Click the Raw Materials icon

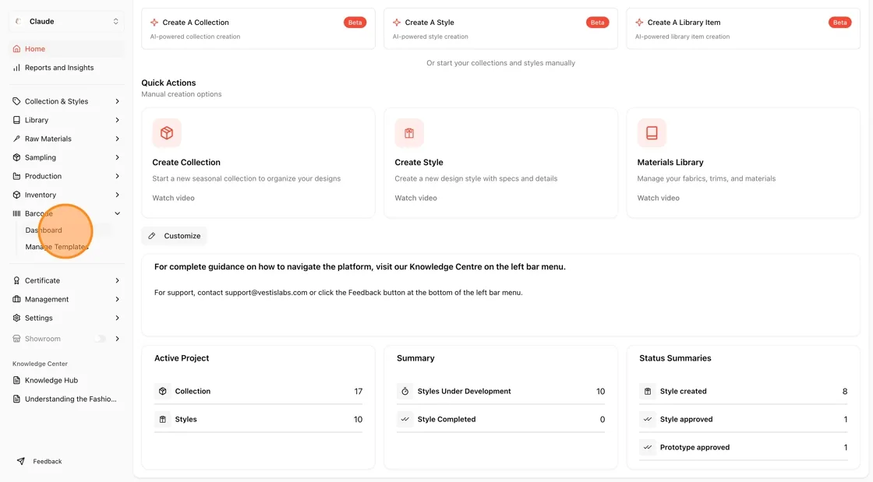[16, 139]
